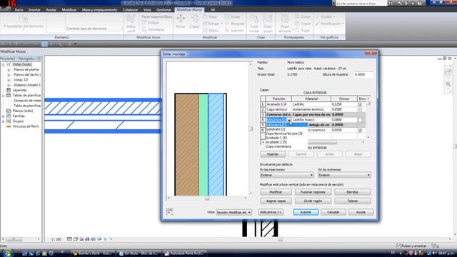
Task: Click the Vista previa >> button
Action: pyautogui.click(x=271, y=212)
